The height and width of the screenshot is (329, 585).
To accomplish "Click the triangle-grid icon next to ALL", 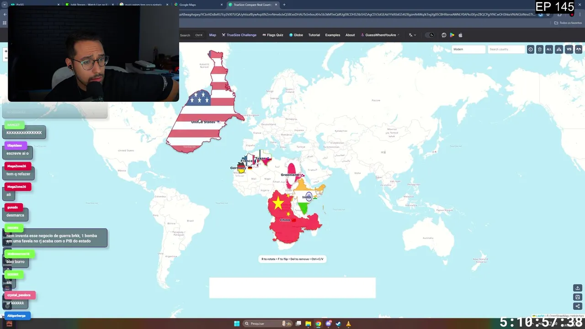I will [x=558, y=49].
